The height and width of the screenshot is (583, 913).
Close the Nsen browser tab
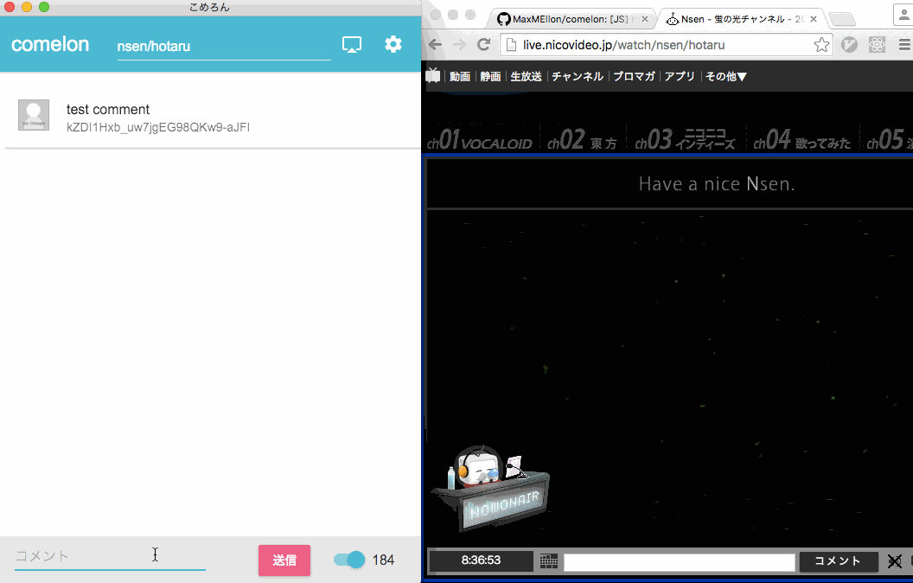pyautogui.click(x=814, y=19)
